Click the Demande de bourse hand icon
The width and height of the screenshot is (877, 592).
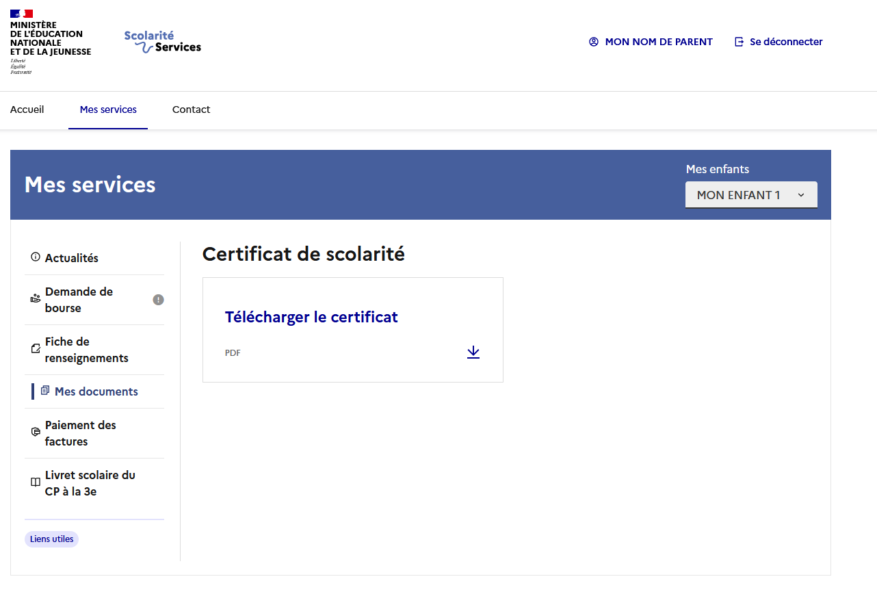[36, 299]
